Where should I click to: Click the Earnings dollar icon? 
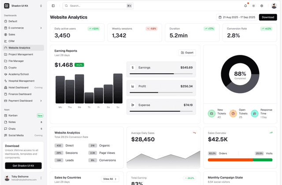(133, 68)
